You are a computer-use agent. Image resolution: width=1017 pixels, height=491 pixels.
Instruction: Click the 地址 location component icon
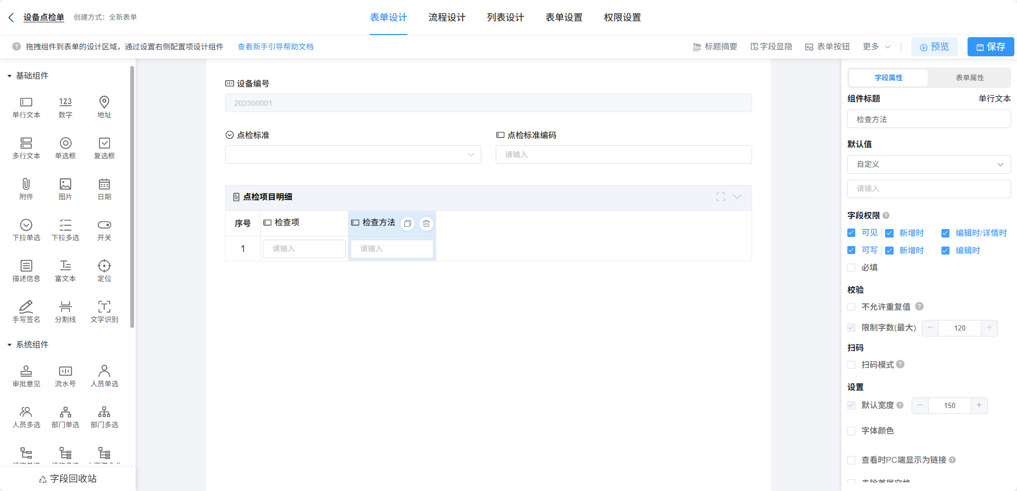point(104,102)
